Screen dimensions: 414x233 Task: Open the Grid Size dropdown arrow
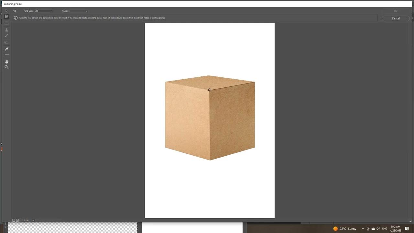pyautogui.click(x=52, y=11)
